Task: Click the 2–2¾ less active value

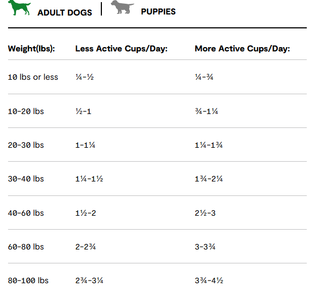Action: click(85, 247)
